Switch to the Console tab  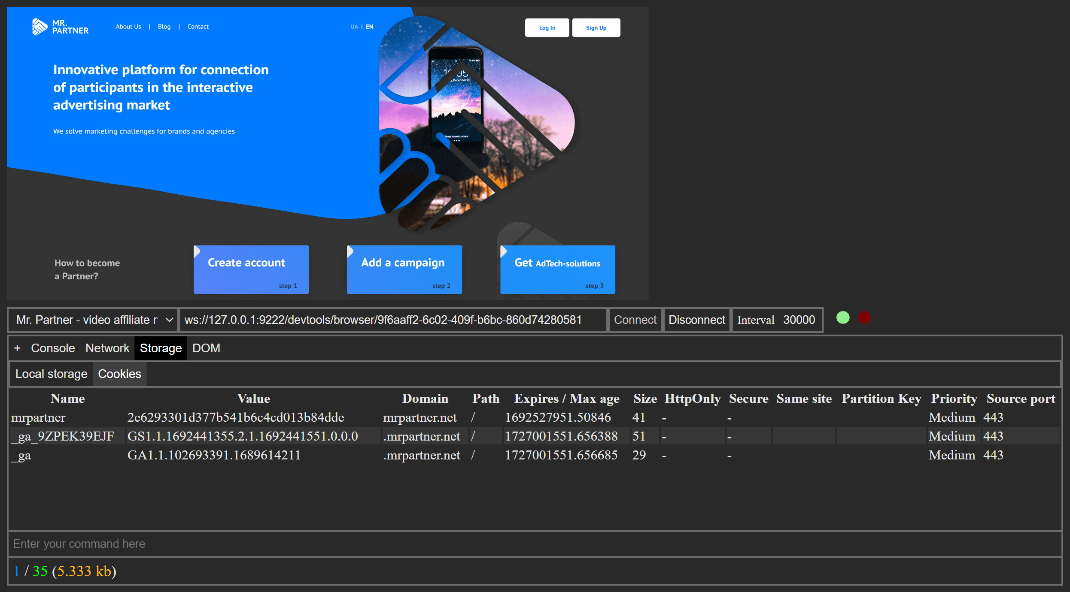coord(53,348)
